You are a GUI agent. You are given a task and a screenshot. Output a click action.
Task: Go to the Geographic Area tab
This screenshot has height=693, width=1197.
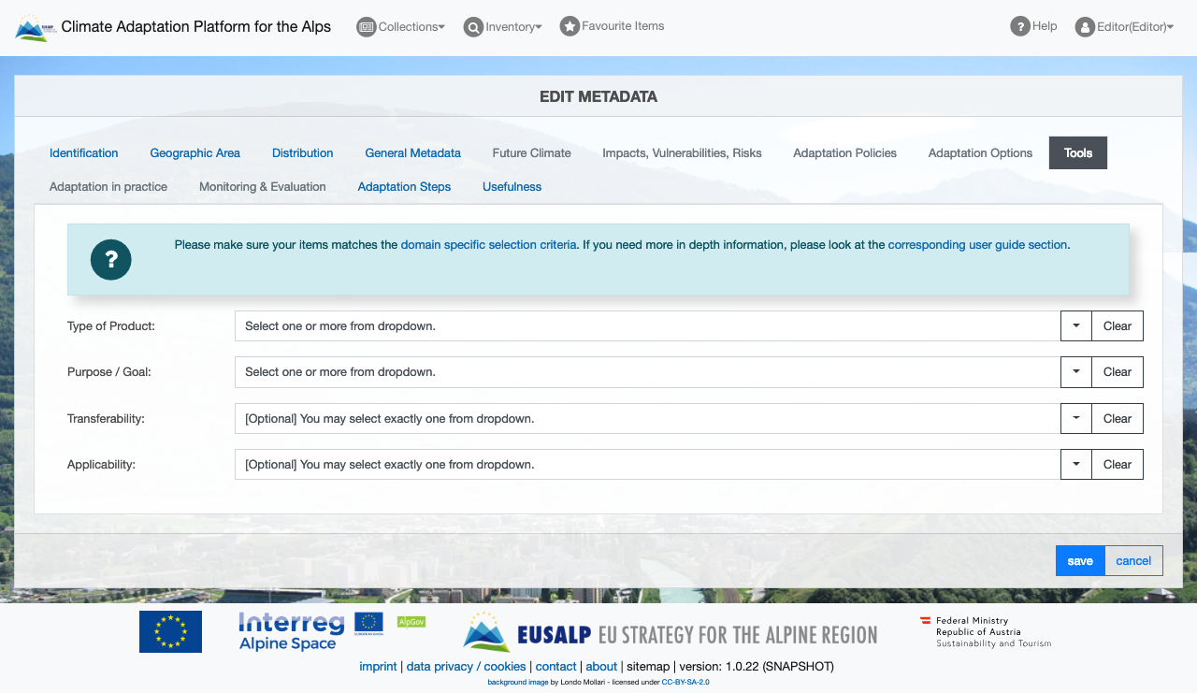[x=195, y=153]
